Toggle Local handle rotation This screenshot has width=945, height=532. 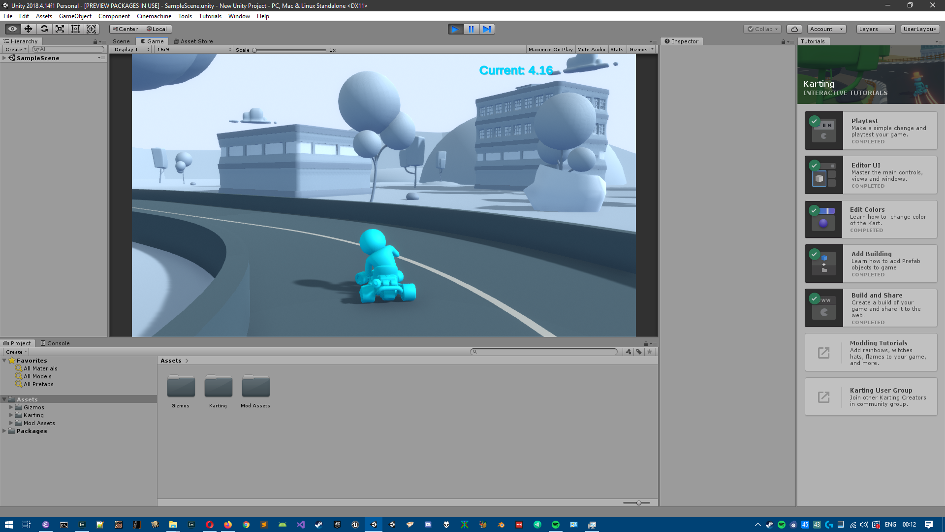click(x=157, y=29)
